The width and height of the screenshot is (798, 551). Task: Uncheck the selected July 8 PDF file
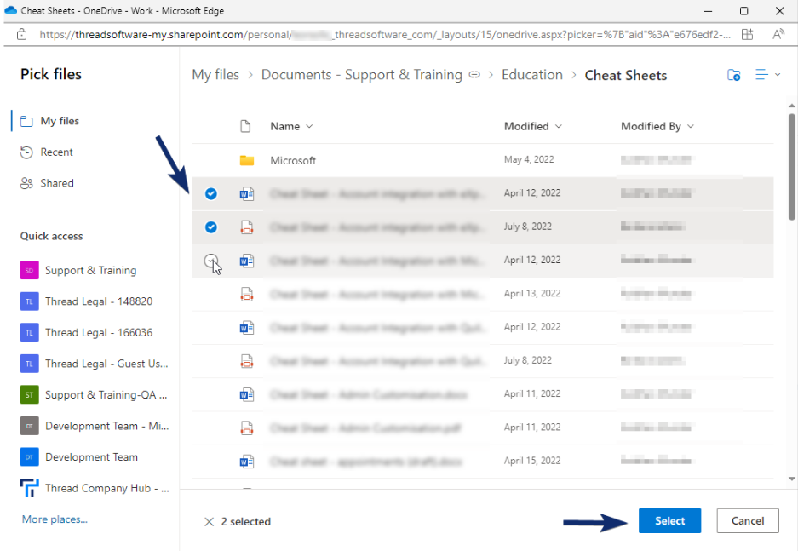click(210, 227)
